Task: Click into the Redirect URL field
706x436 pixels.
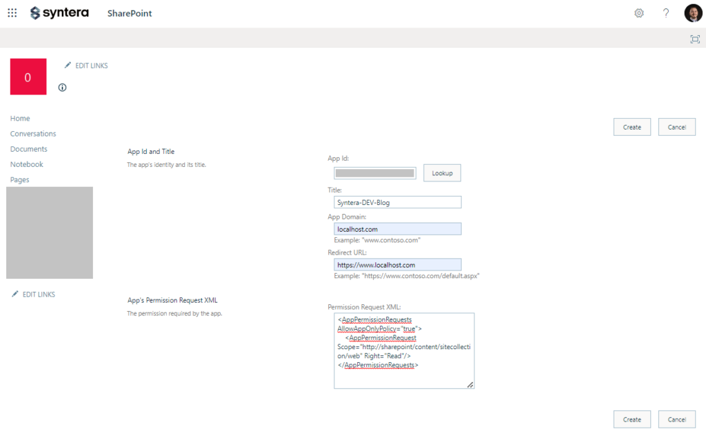Action: (x=398, y=265)
